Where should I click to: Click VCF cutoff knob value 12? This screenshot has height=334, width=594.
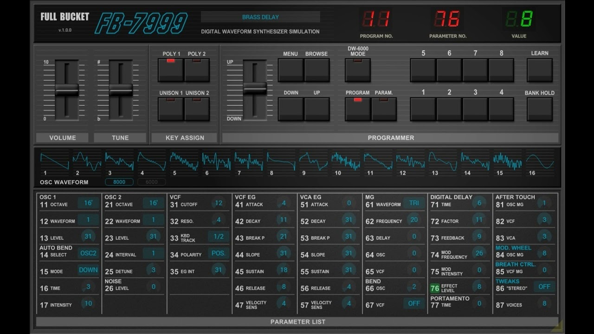(x=219, y=203)
